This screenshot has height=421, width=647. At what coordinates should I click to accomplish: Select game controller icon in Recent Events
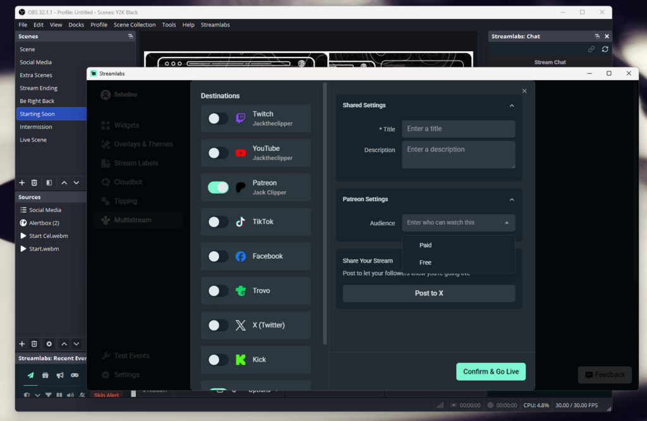(x=75, y=375)
